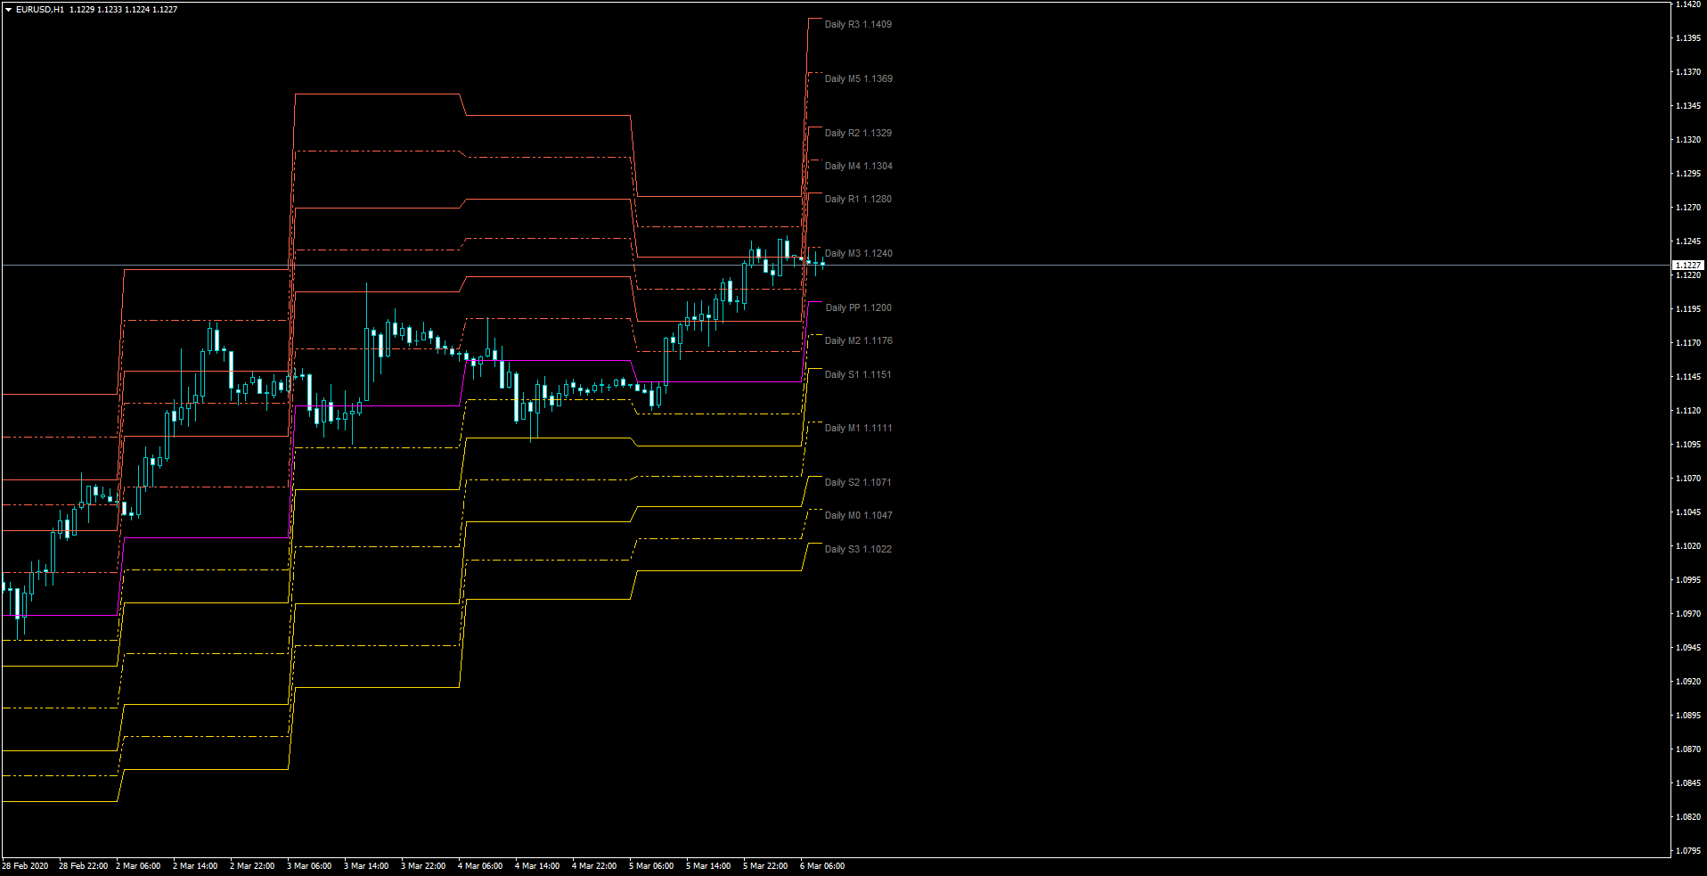Select the Daily M4 1.1304 label
This screenshot has height=876, width=1707.
pos(858,166)
